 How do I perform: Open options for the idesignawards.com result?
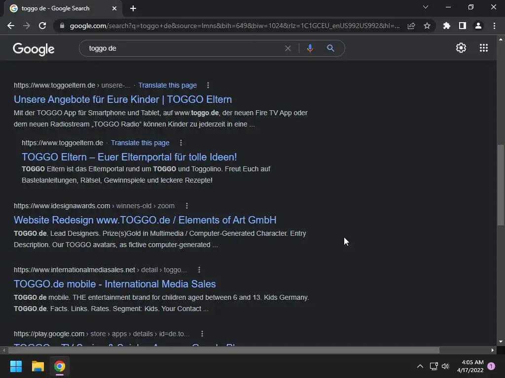click(187, 206)
